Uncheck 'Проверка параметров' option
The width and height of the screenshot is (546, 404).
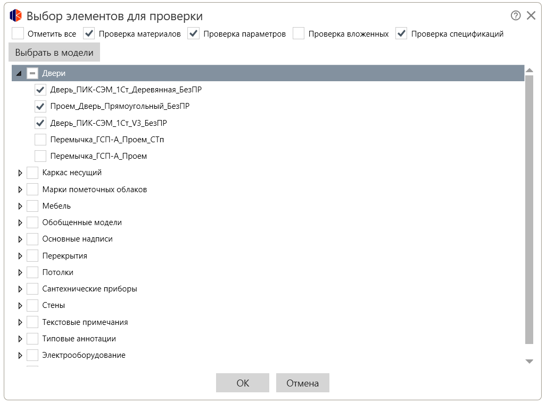point(194,33)
